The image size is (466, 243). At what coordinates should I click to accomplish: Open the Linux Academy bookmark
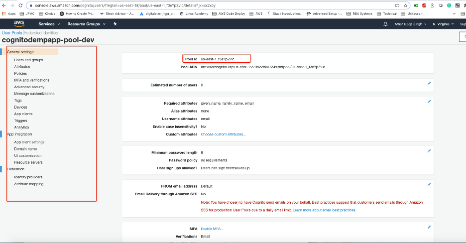coord(194,13)
